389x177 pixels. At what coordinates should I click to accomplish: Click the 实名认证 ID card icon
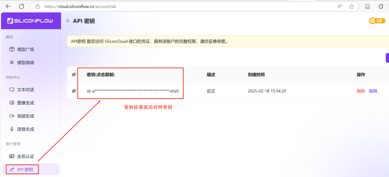point(12,156)
